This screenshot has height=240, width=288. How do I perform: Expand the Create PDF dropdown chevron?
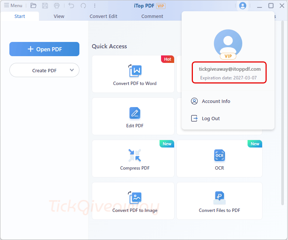click(x=72, y=70)
